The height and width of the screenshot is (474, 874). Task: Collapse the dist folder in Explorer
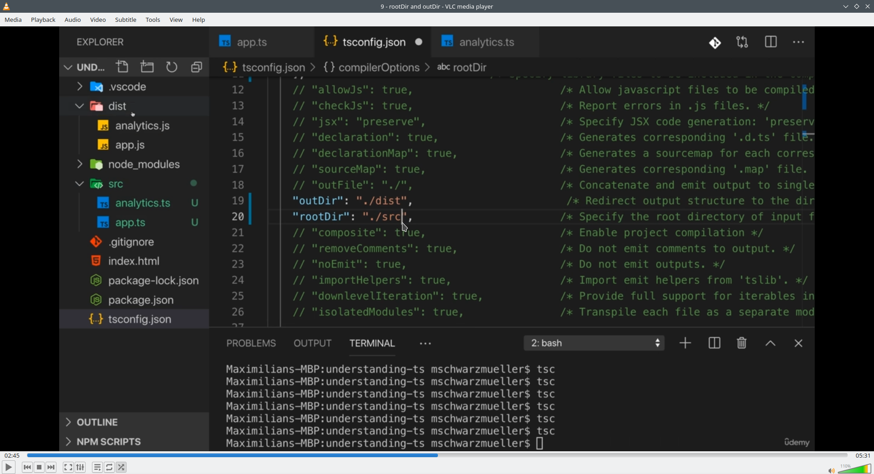[x=80, y=106]
